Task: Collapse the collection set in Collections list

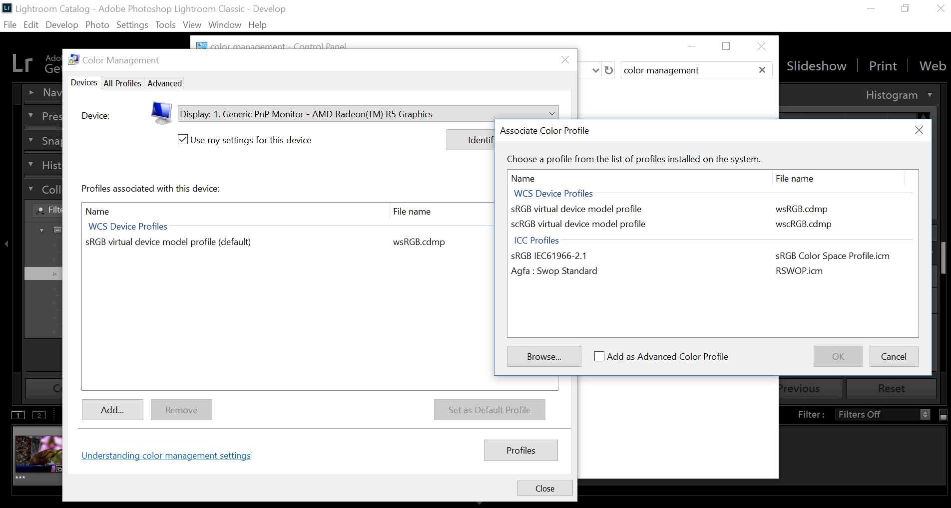Action: 42,231
